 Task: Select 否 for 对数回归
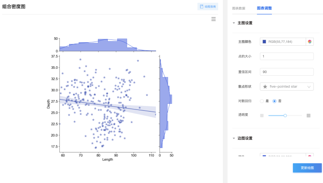[274, 101]
